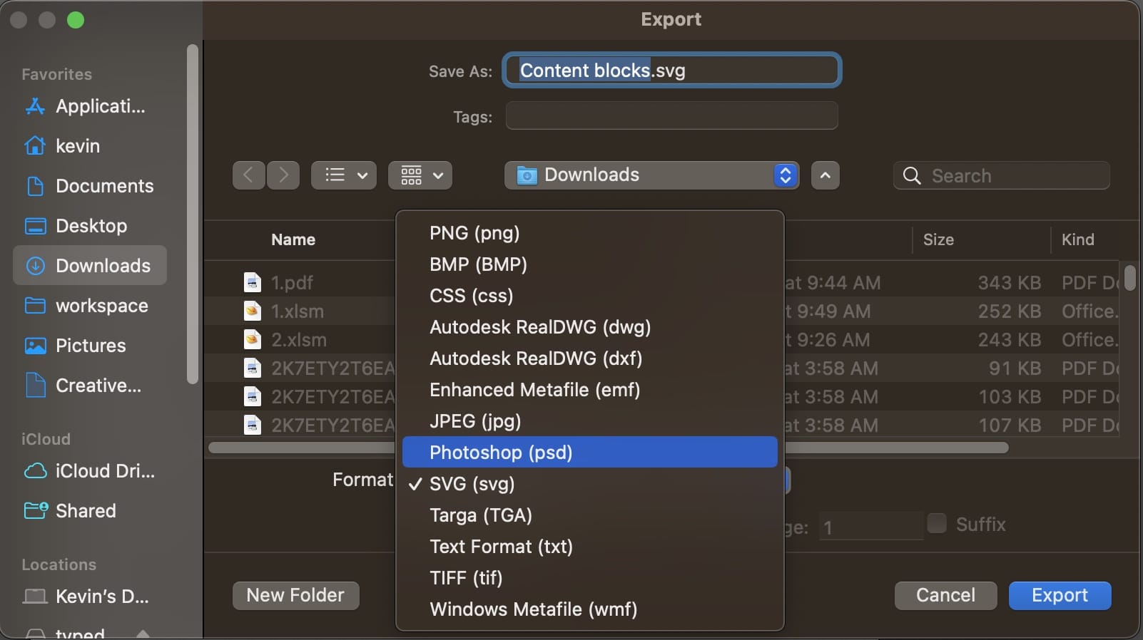
Task: Click file list vertical scrollbar
Action: tap(1129, 278)
